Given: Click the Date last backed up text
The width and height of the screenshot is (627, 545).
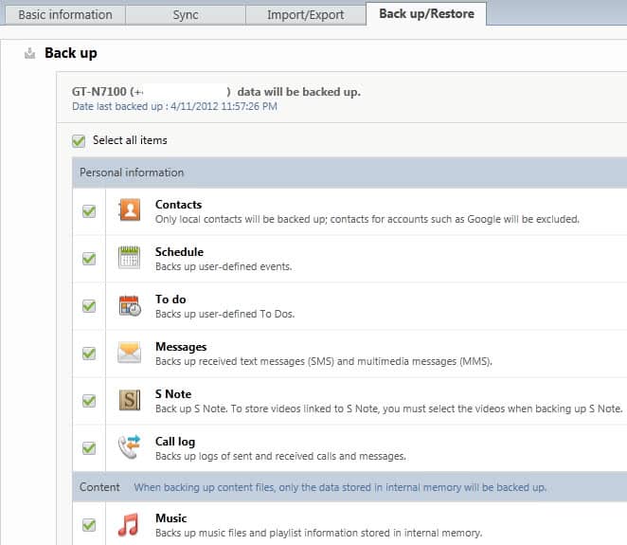Looking at the screenshot, I should click(x=174, y=106).
